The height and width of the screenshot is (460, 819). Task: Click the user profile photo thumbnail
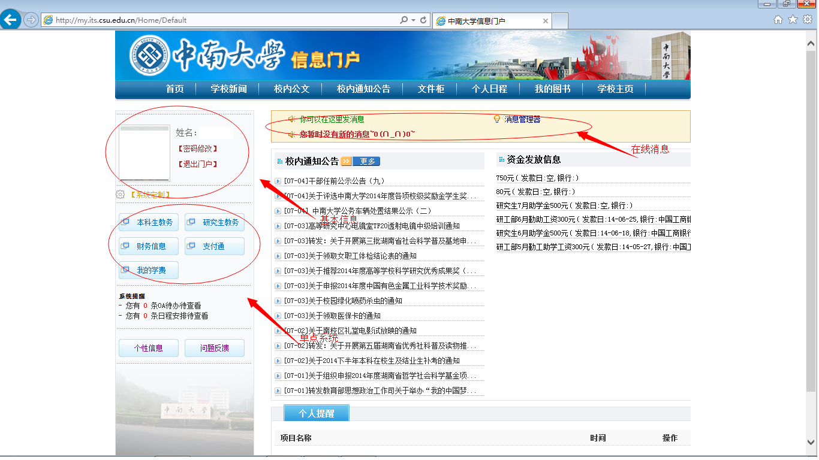[x=144, y=153]
